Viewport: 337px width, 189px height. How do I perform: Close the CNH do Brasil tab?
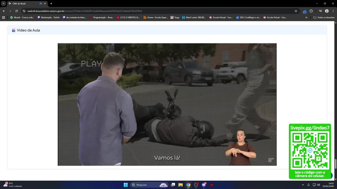pyautogui.click(x=45, y=4)
